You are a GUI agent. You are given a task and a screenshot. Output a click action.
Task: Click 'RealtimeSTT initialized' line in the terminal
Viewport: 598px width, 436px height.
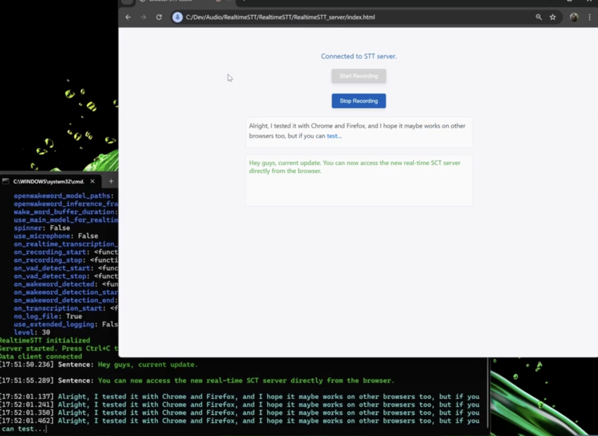45,340
